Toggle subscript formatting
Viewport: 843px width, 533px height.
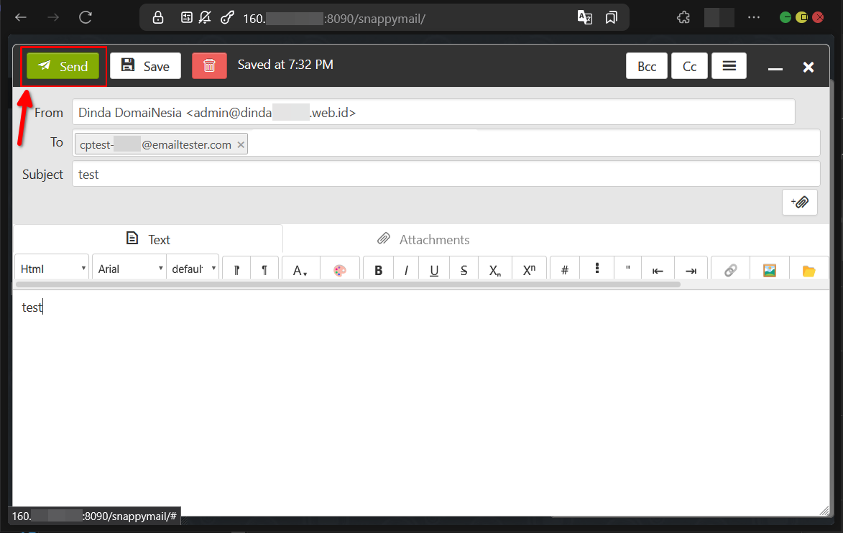click(x=495, y=269)
